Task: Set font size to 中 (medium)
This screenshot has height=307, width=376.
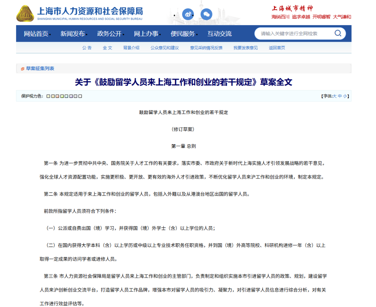Action: [340, 96]
